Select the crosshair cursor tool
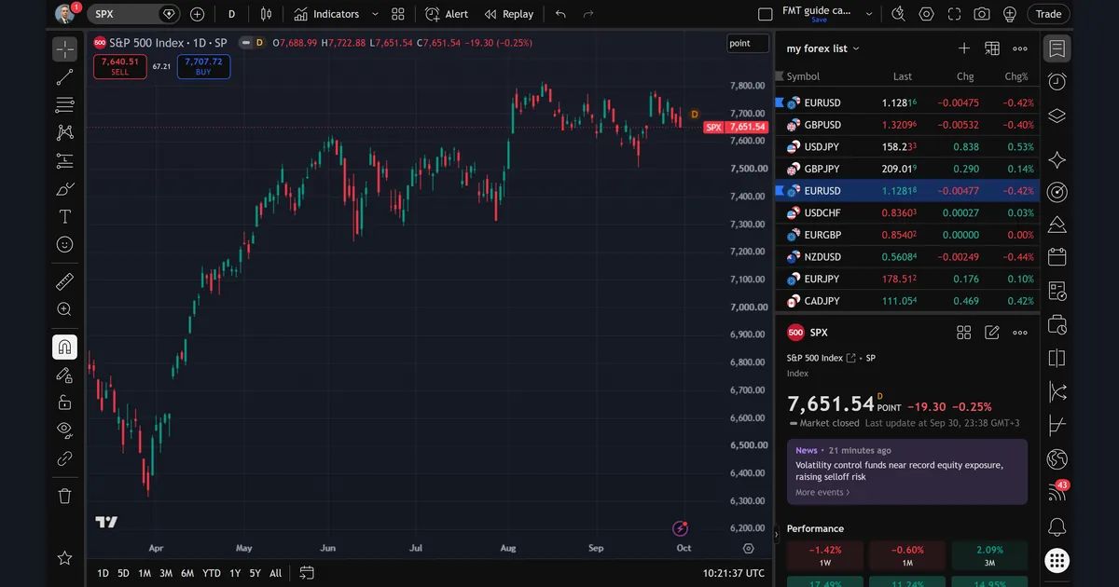 [x=64, y=49]
